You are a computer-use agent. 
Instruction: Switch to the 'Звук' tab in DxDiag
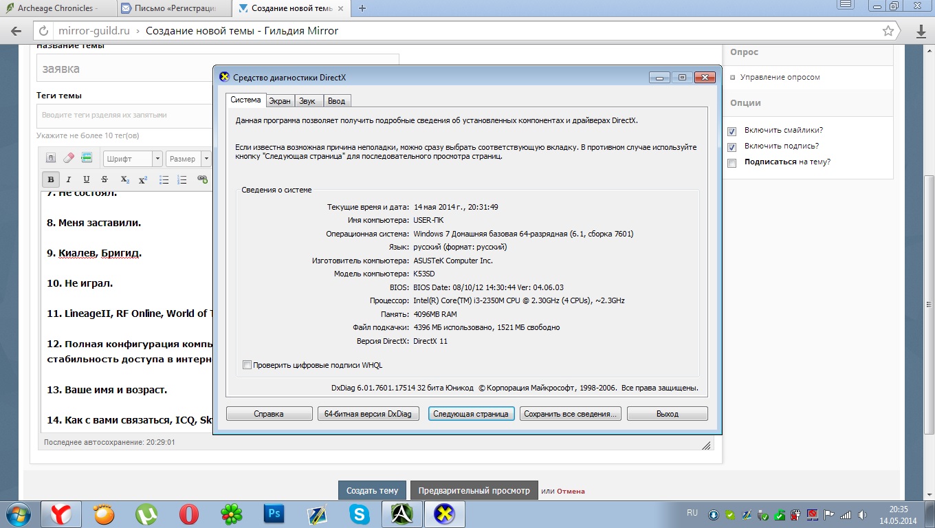click(307, 101)
